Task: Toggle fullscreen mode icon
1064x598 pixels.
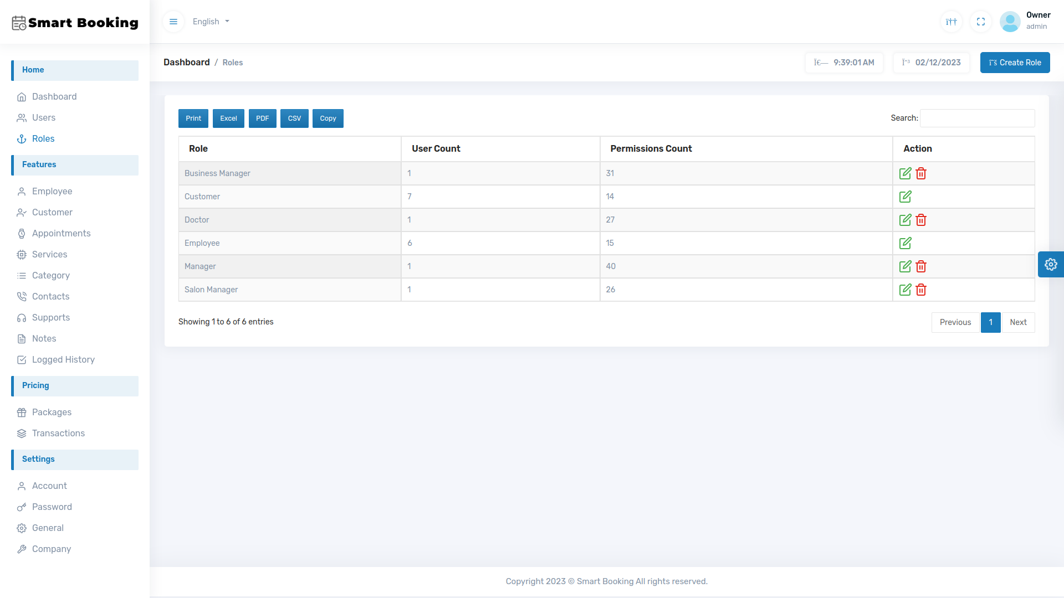Action: click(980, 22)
